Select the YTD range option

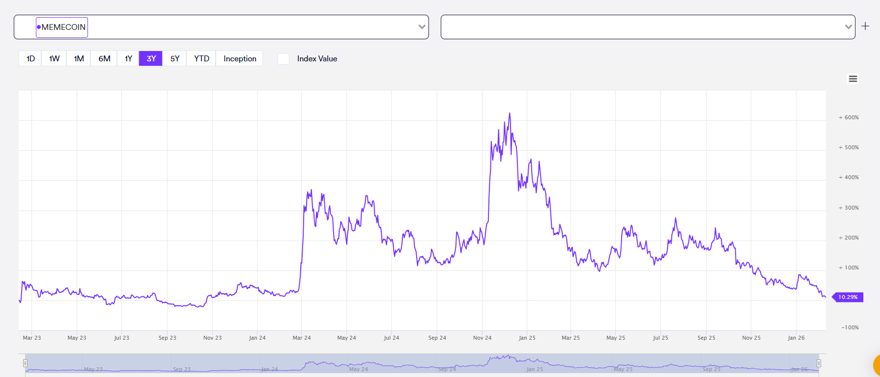(x=201, y=58)
